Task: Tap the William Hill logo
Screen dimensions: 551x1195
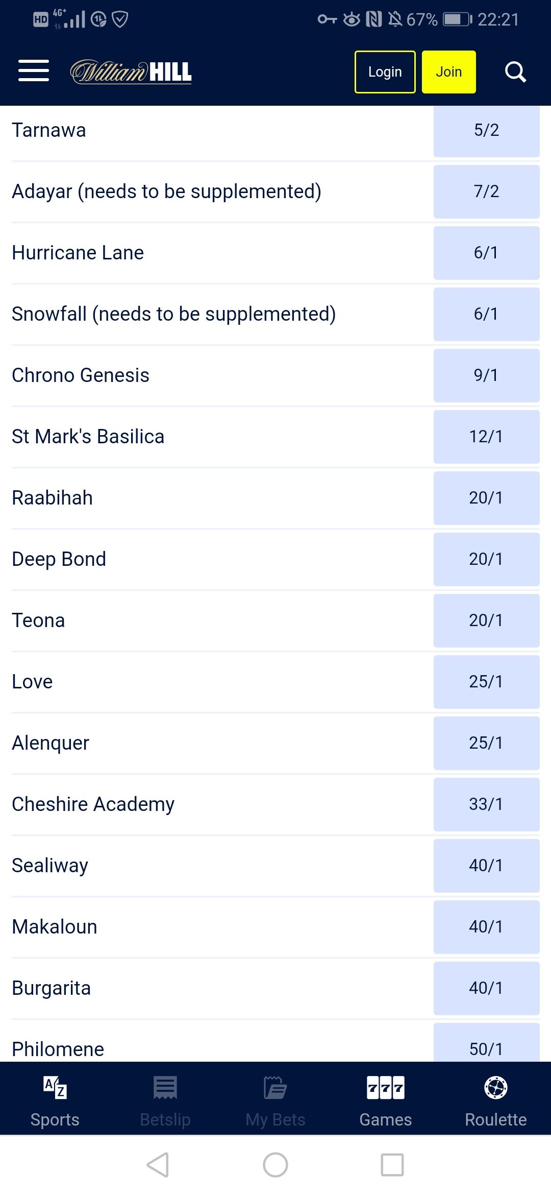Action: [131, 71]
